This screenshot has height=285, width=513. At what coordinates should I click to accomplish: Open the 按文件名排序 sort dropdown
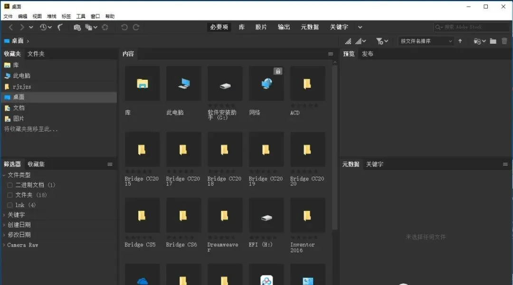point(426,41)
